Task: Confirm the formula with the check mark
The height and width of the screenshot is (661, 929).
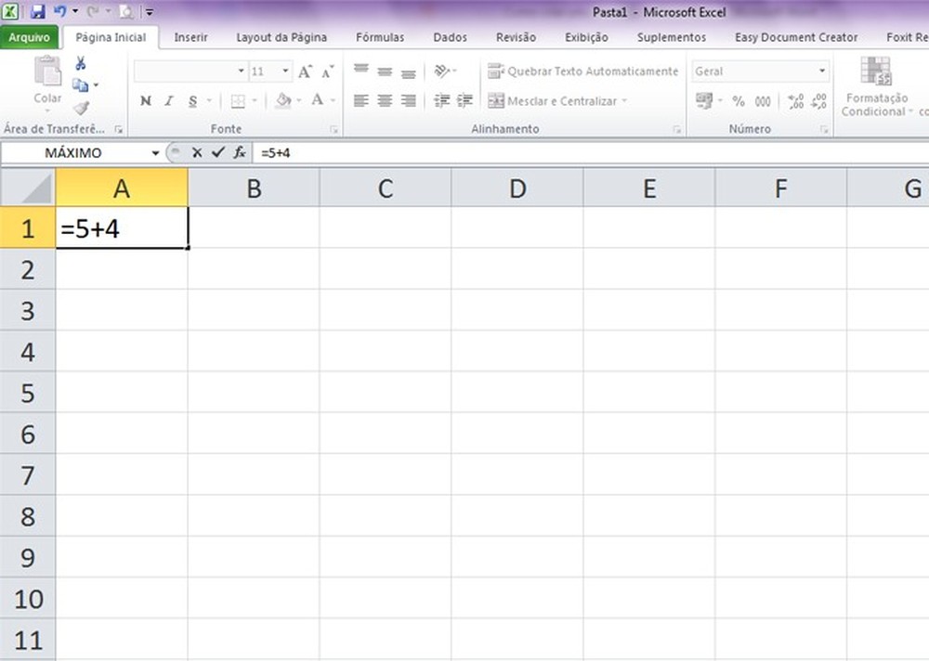Action: click(219, 151)
